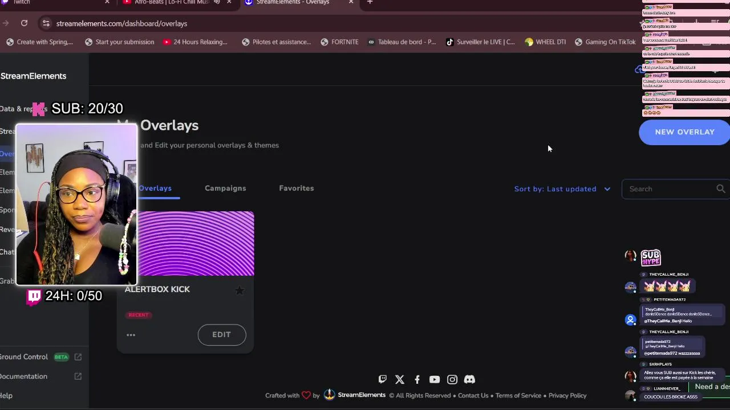Open site information icon in address bar

pos(46,23)
